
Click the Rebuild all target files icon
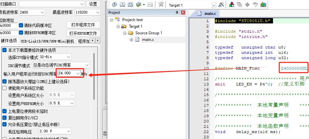(130, 5)
